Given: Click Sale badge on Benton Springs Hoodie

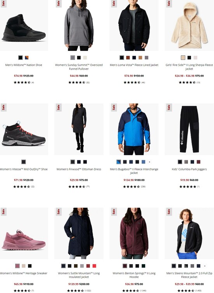Looking at the screenshot, I should point(114,212).
